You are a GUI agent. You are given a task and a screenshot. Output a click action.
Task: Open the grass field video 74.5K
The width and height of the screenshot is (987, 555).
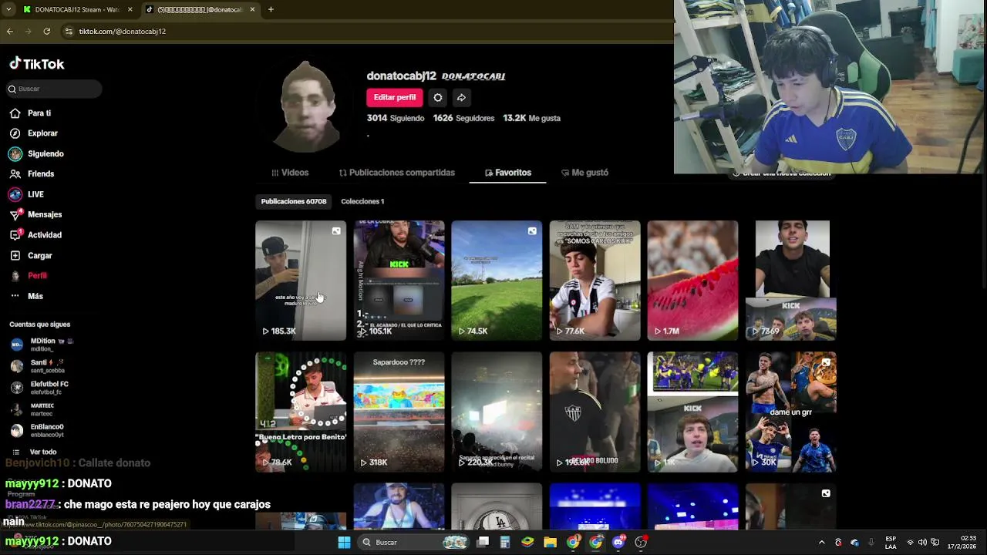pyautogui.click(x=497, y=280)
